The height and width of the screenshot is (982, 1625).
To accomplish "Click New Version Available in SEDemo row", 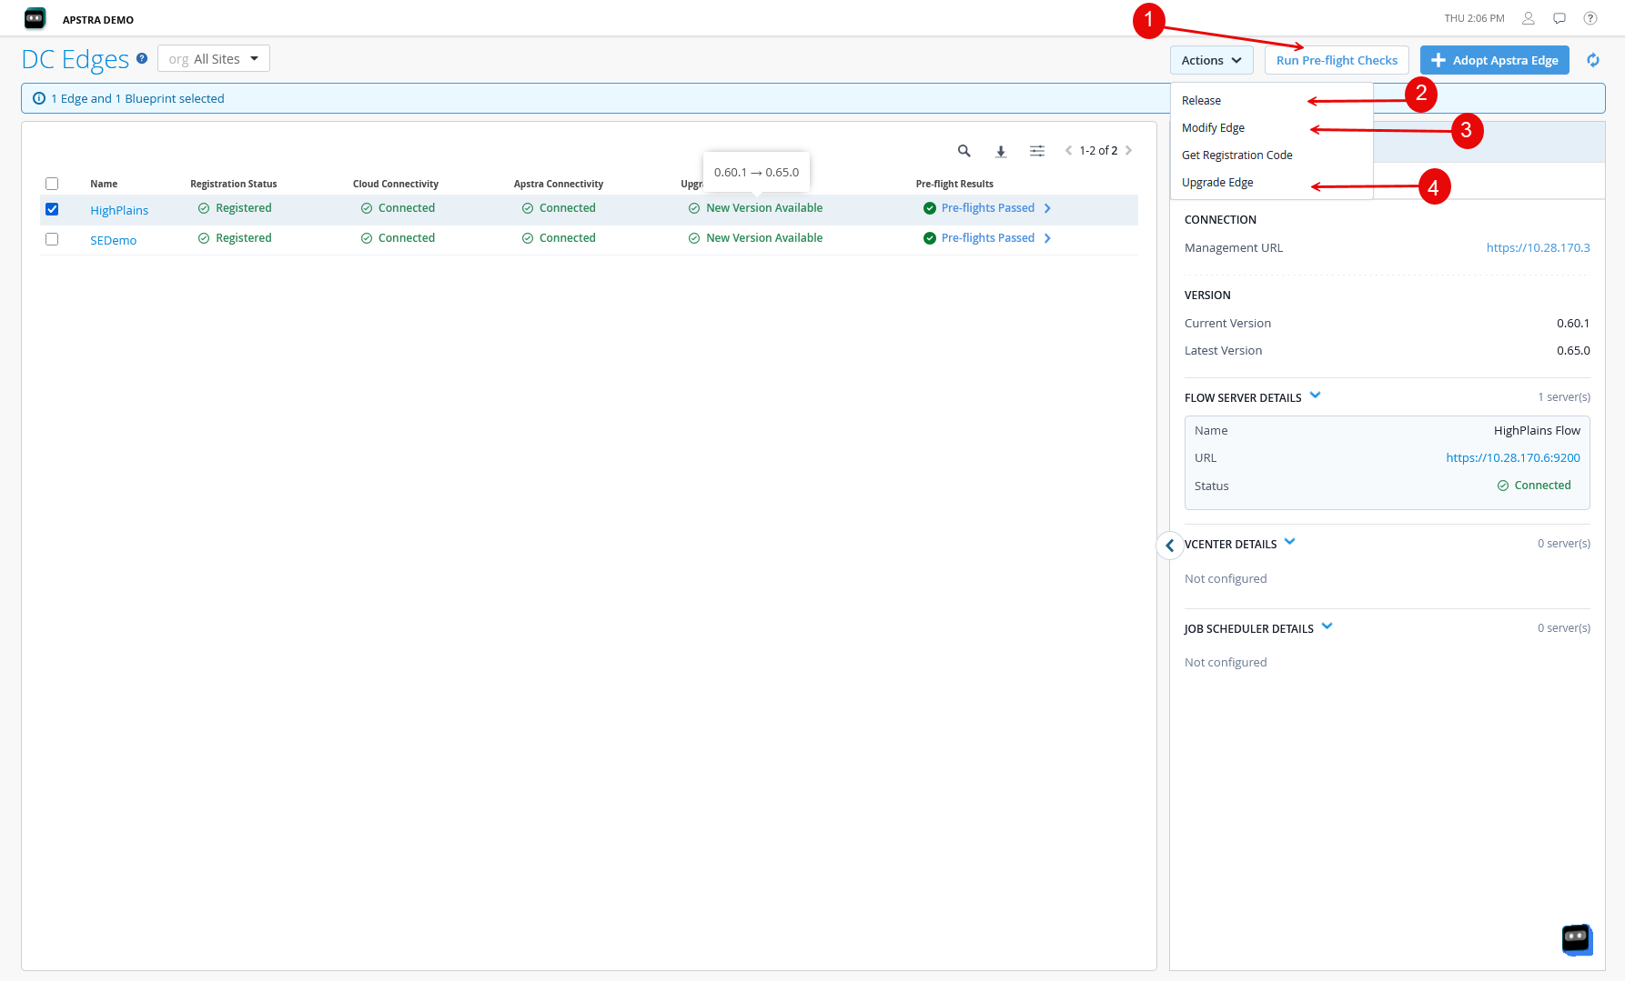I will 764,238.
